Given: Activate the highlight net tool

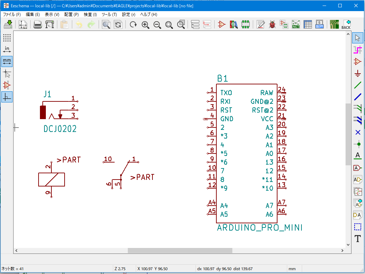Looking at the screenshot, I should point(358,50).
